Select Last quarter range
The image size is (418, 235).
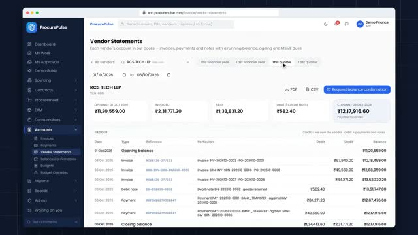[x=308, y=62]
